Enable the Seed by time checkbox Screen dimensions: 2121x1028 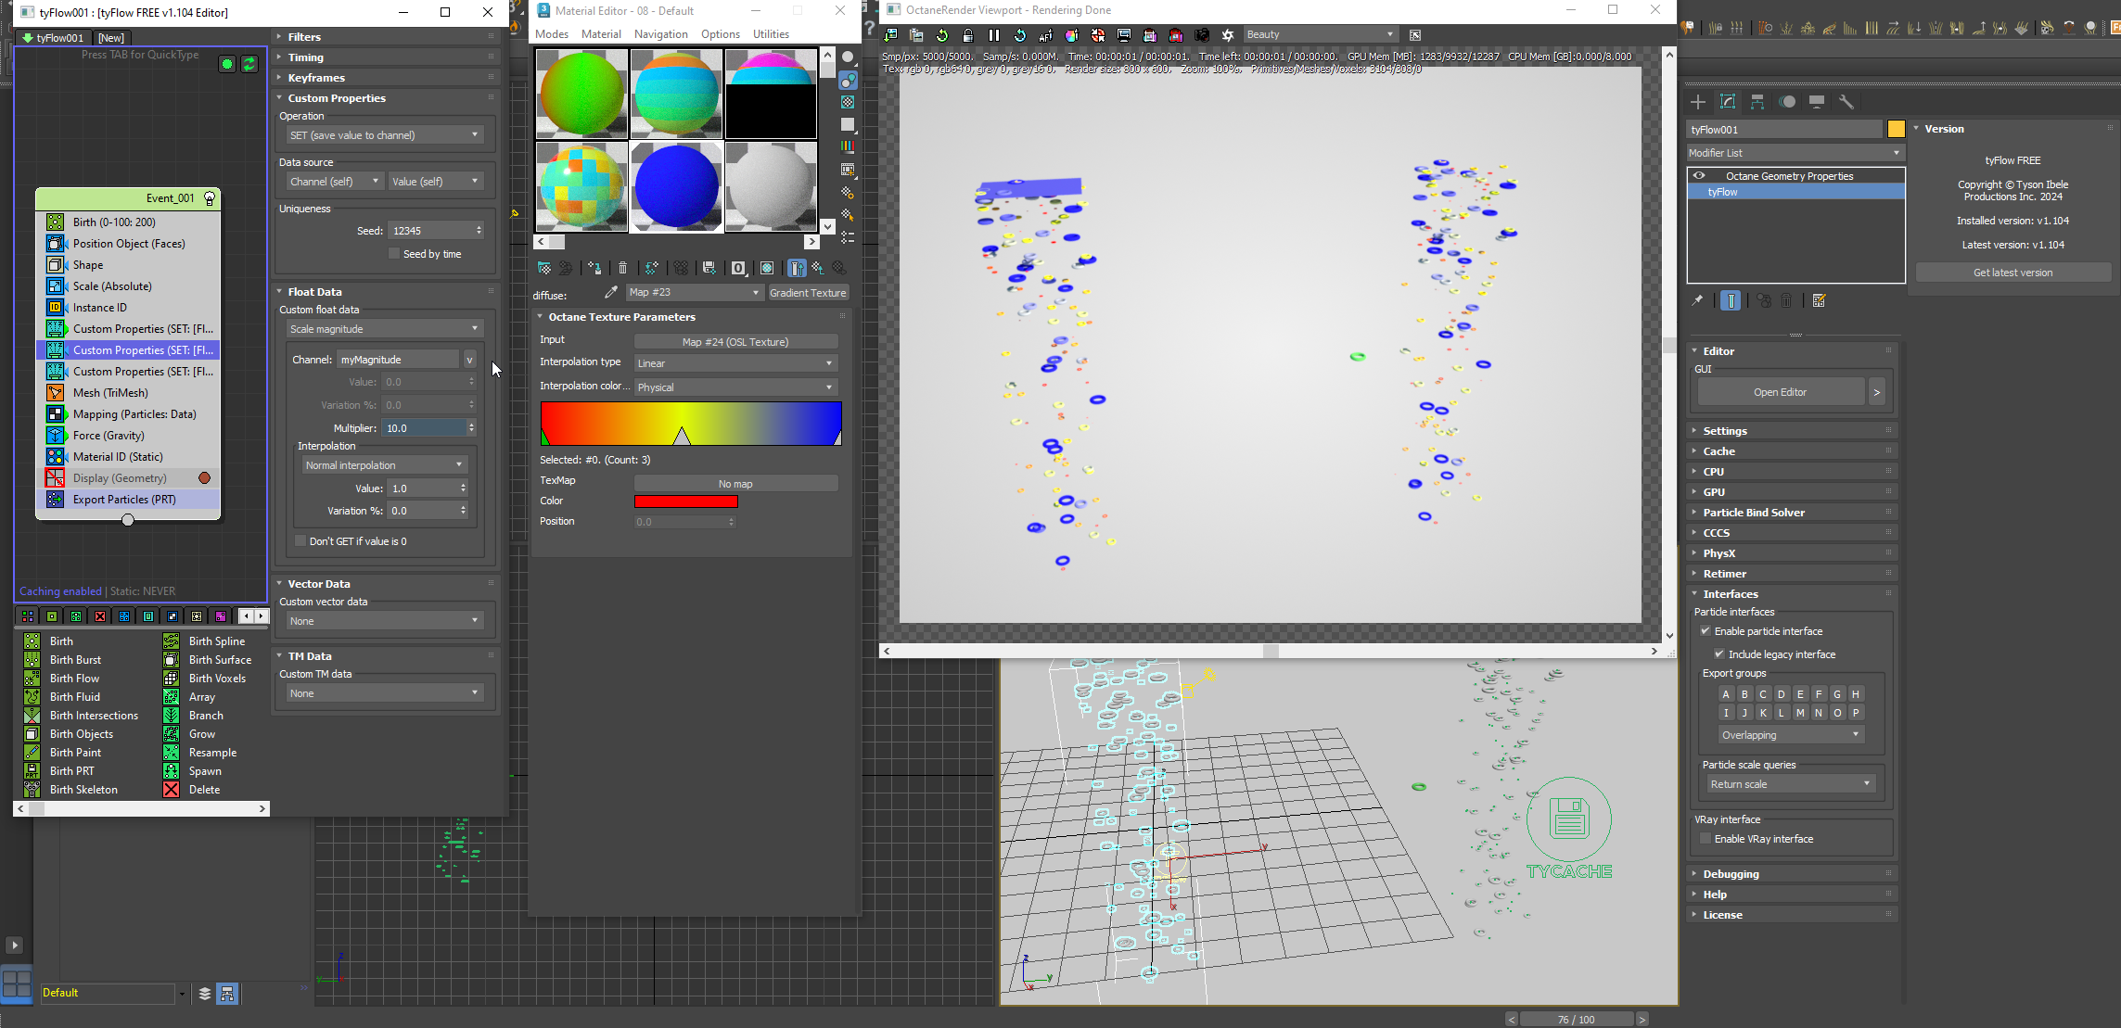click(x=394, y=254)
